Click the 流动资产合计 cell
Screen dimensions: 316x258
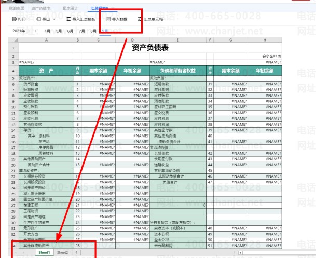[46, 165]
